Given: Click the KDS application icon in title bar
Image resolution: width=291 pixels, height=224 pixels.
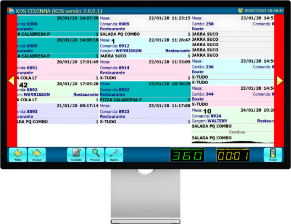Looking at the screenshot, I should (x=11, y=11).
